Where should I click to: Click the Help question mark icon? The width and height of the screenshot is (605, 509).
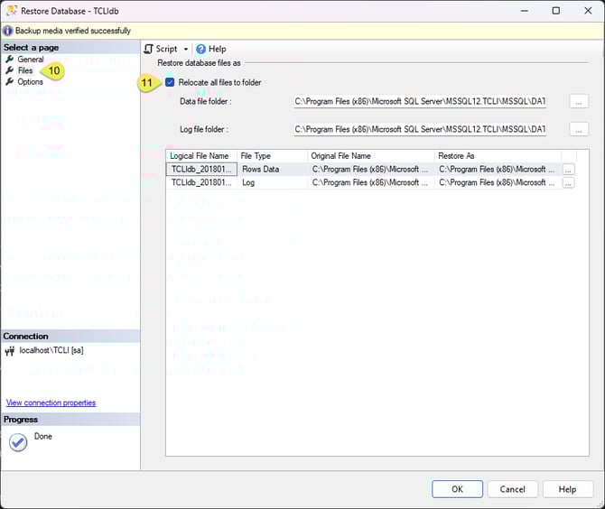201,49
